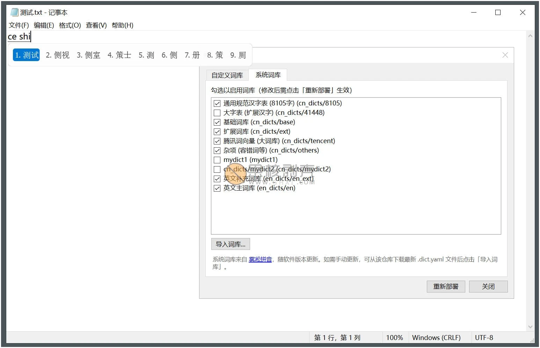540x348 pixels.
Task: Maximize the Notepad window
Action: (x=498, y=12)
